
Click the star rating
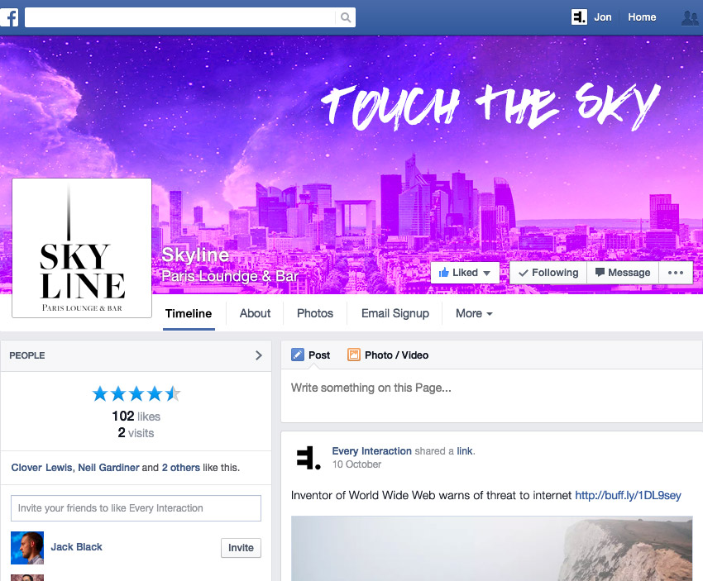click(x=136, y=393)
